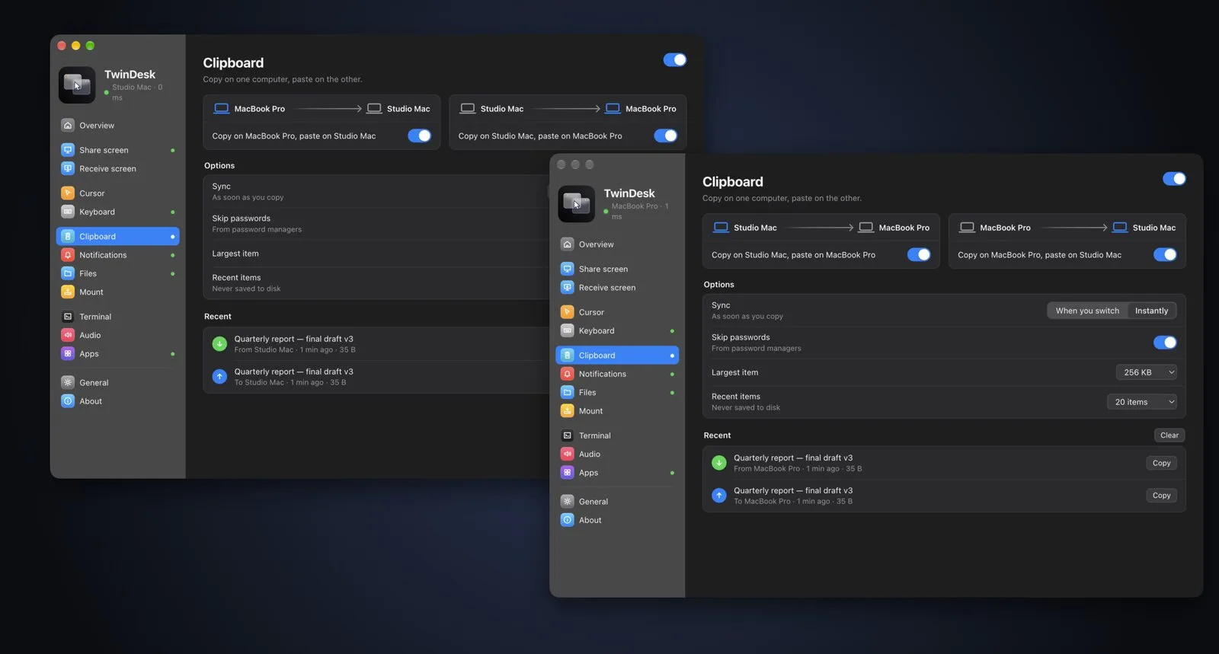Open the Recent items 20 items dropdown
Screen dimensions: 1219x654
[x=1141, y=402]
